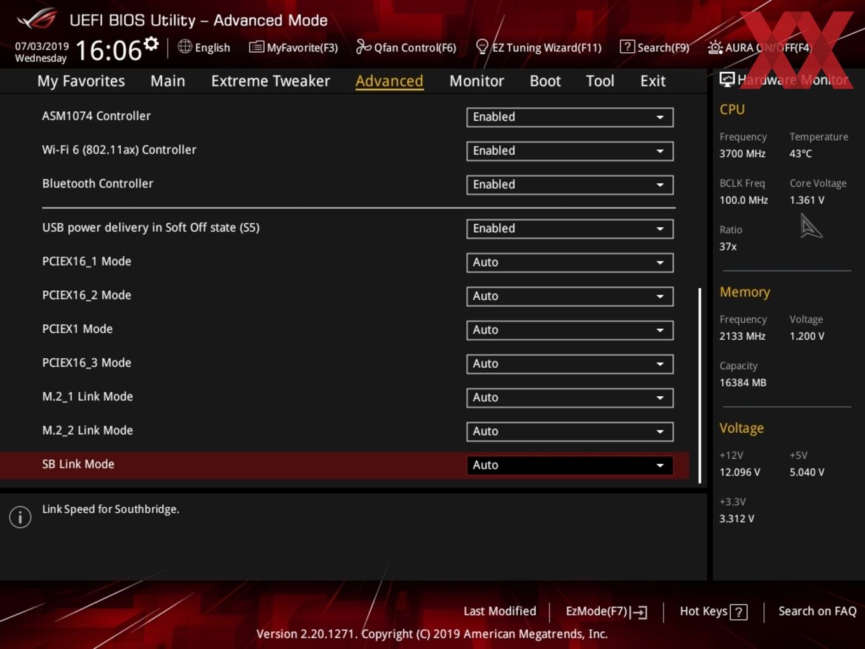Open USB power delivery in S5 dropdown
The width and height of the screenshot is (865, 649).
point(570,228)
